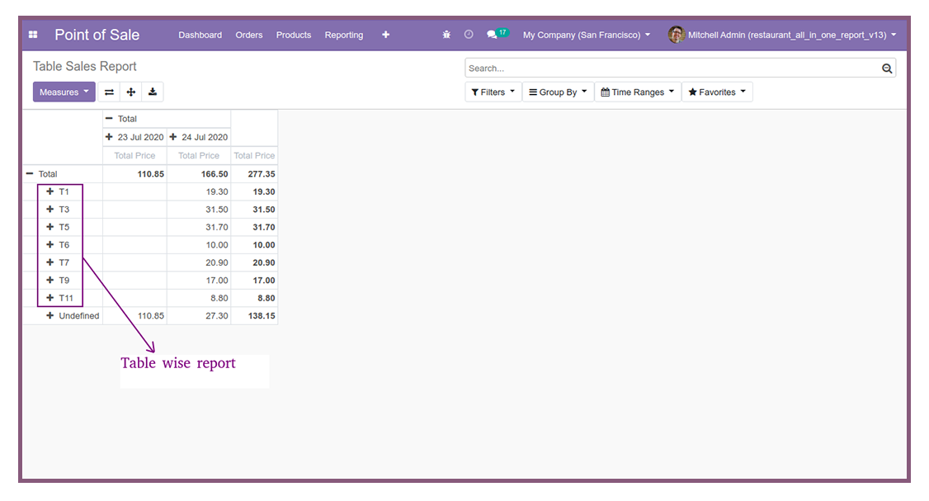Click Mitchell Admin avatar image
Viewport: 929px width, 501px height.
tap(676, 35)
